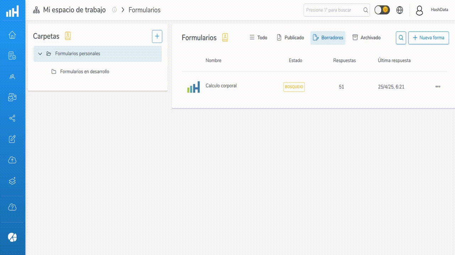The height and width of the screenshot is (255, 455).
Task: Click the Respuestas column header
Action: [344, 61]
